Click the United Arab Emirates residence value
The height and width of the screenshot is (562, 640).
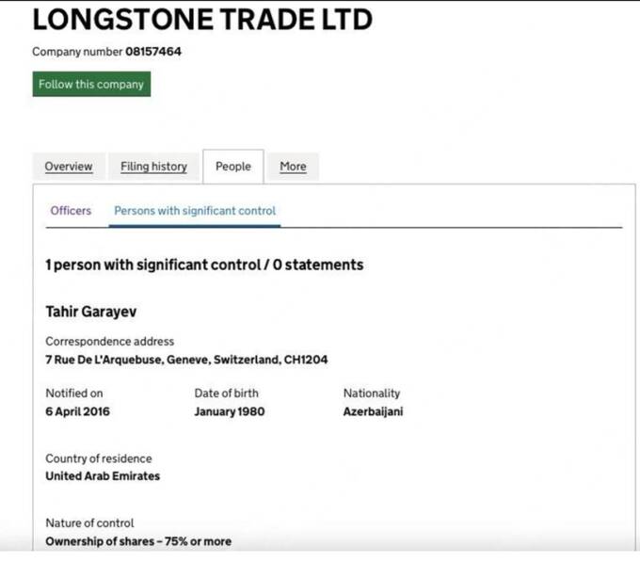[103, 476]
